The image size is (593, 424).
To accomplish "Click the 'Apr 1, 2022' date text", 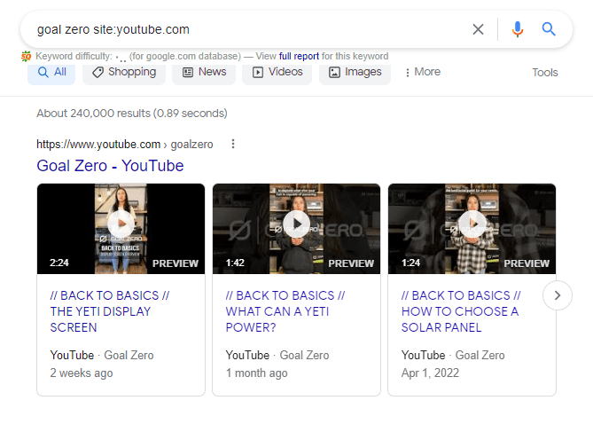I will click(x=430, y=373).
